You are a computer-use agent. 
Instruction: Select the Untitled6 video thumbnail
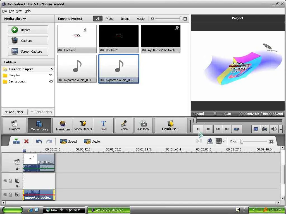[x=77, y=39]
